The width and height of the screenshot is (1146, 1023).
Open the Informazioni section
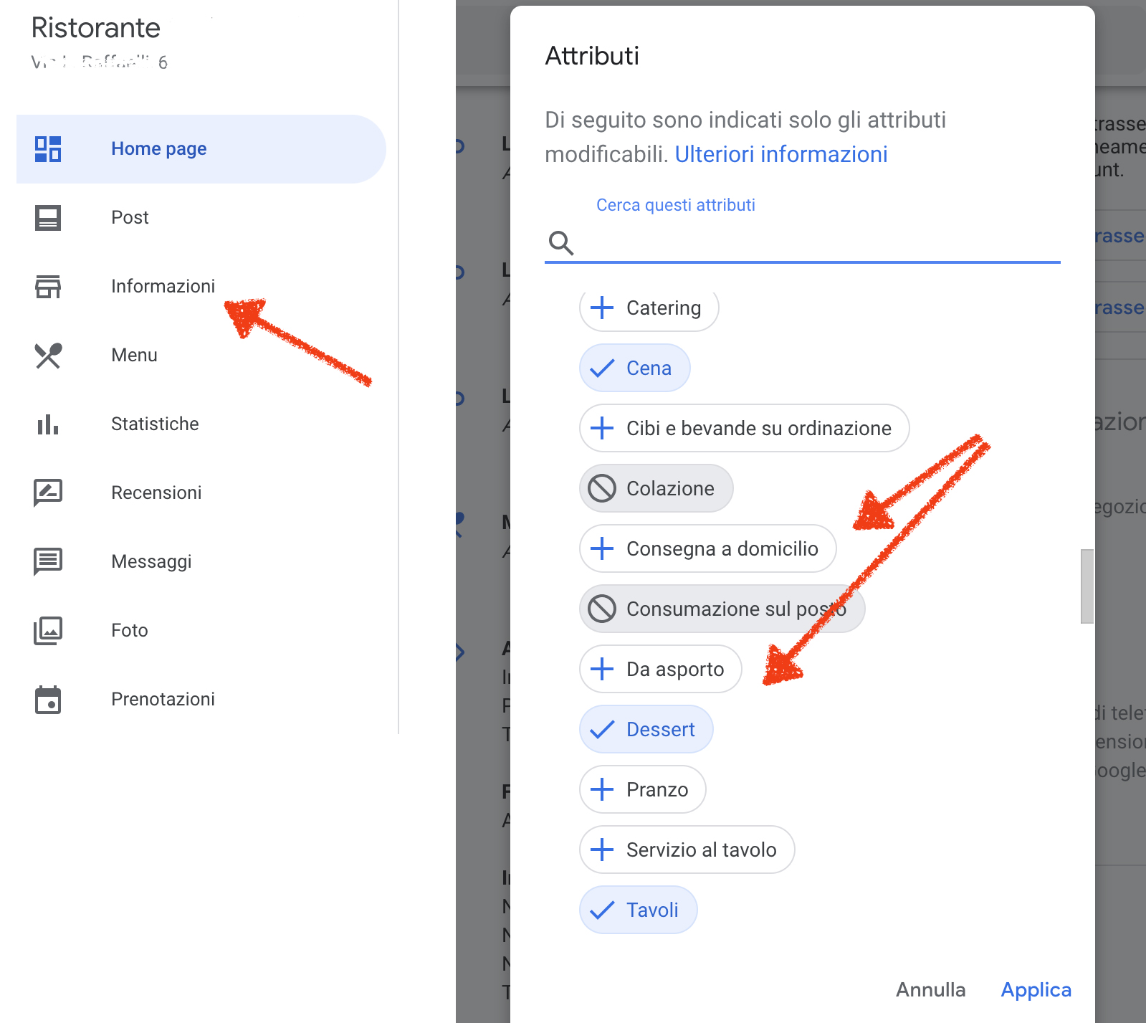coord(163,287)
